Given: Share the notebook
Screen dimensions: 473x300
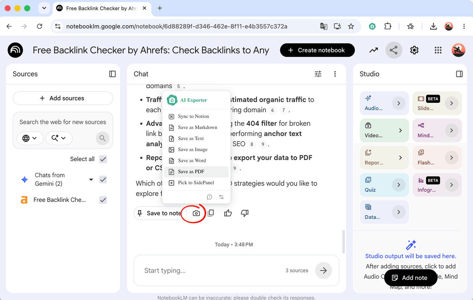Looking at the screenshot, I should point(393,50).
